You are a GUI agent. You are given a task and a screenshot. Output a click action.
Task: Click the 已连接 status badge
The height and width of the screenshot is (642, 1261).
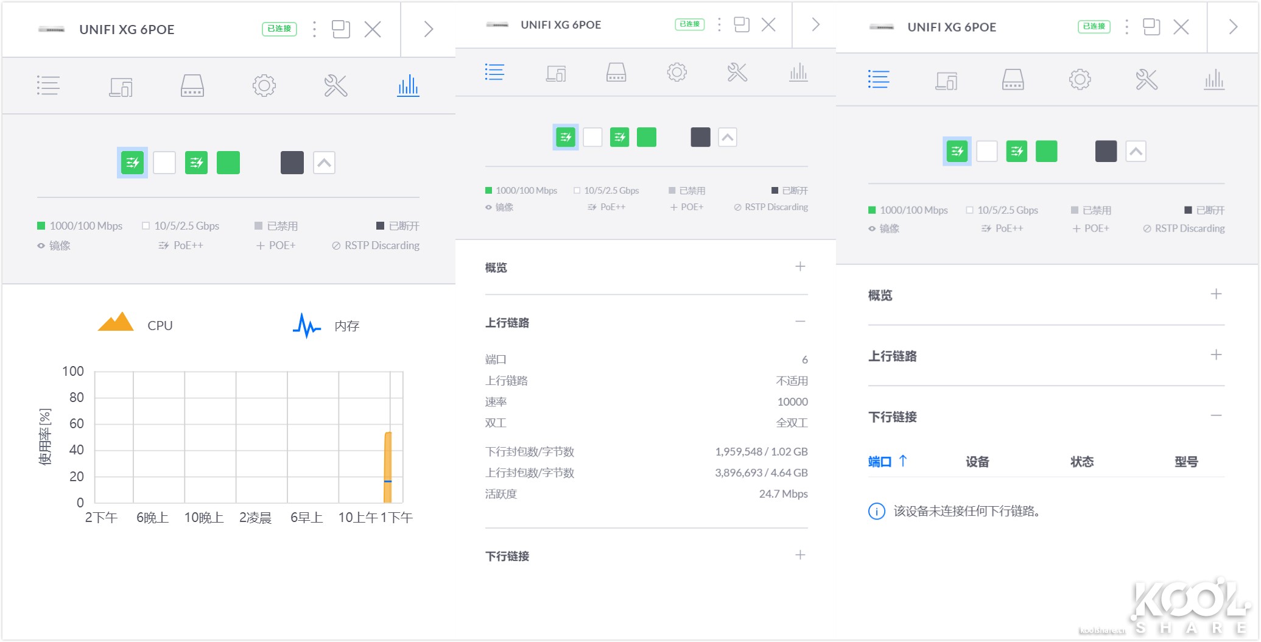tap(279, 28)
